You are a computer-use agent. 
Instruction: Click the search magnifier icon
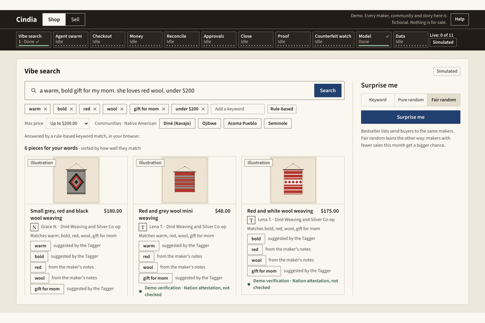[34, 91]
